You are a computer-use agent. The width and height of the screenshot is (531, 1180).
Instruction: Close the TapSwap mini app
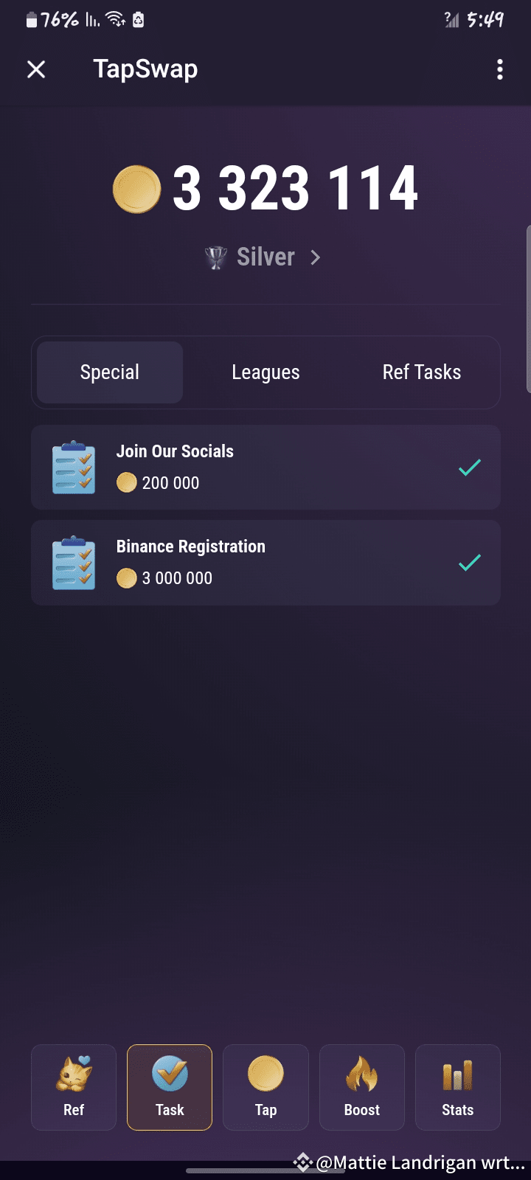coord(36,69)
